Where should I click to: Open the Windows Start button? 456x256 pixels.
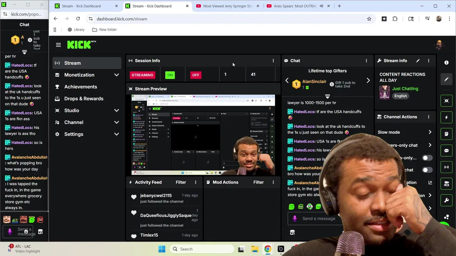tap(162, 249)
